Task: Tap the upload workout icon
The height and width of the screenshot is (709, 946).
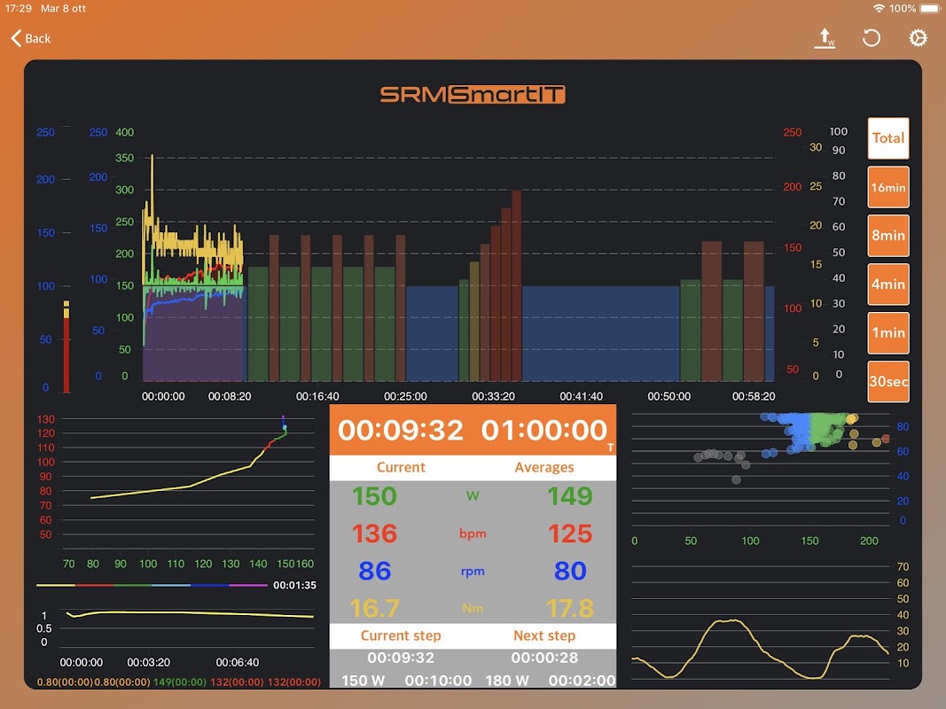Action: (x=825, y=39)
